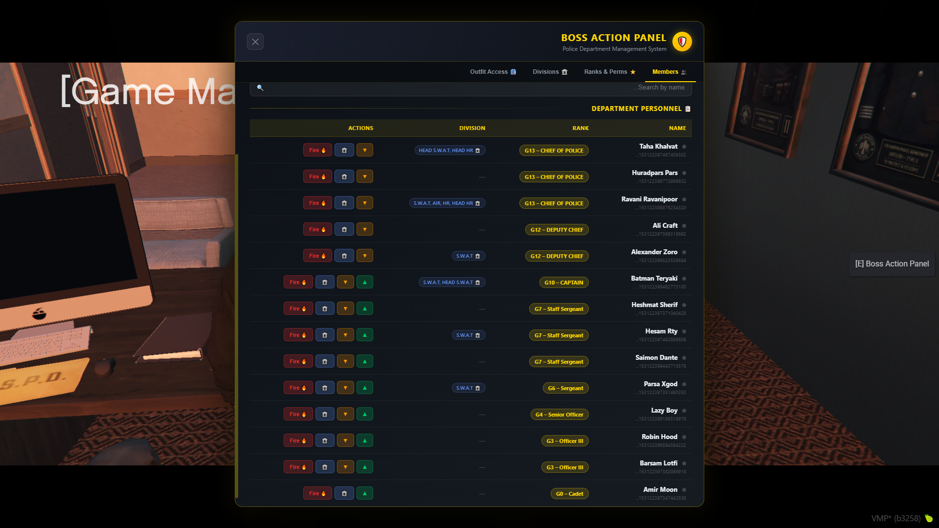Click the G10 – CAPTAIN rank badge
939x528 pixels.
pyautogui.click(x=564, y=283)
